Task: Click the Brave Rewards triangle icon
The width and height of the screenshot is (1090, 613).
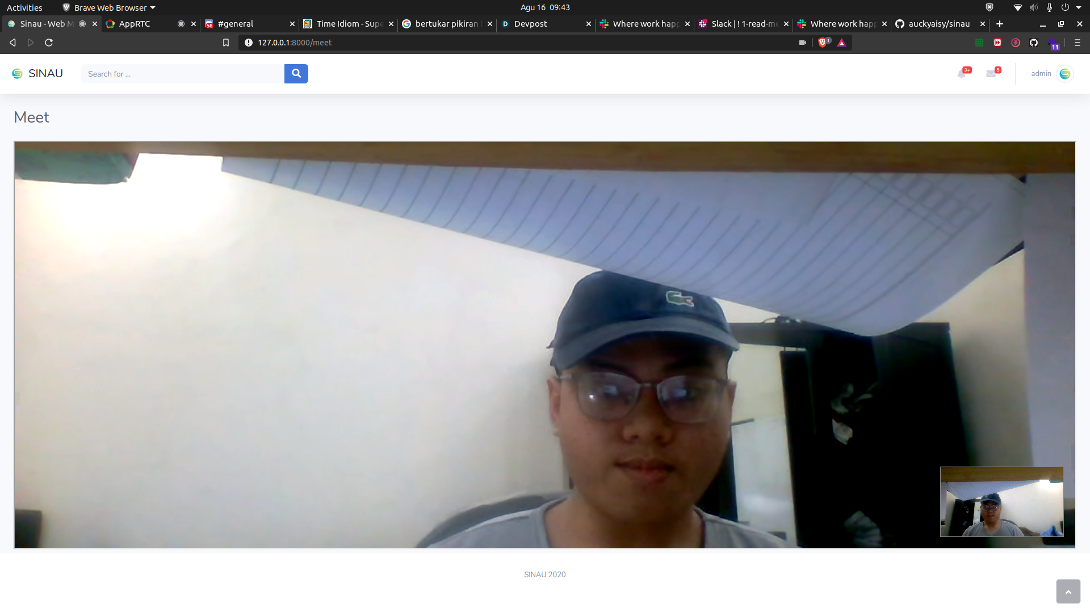Action: click(x=842, y=43)
